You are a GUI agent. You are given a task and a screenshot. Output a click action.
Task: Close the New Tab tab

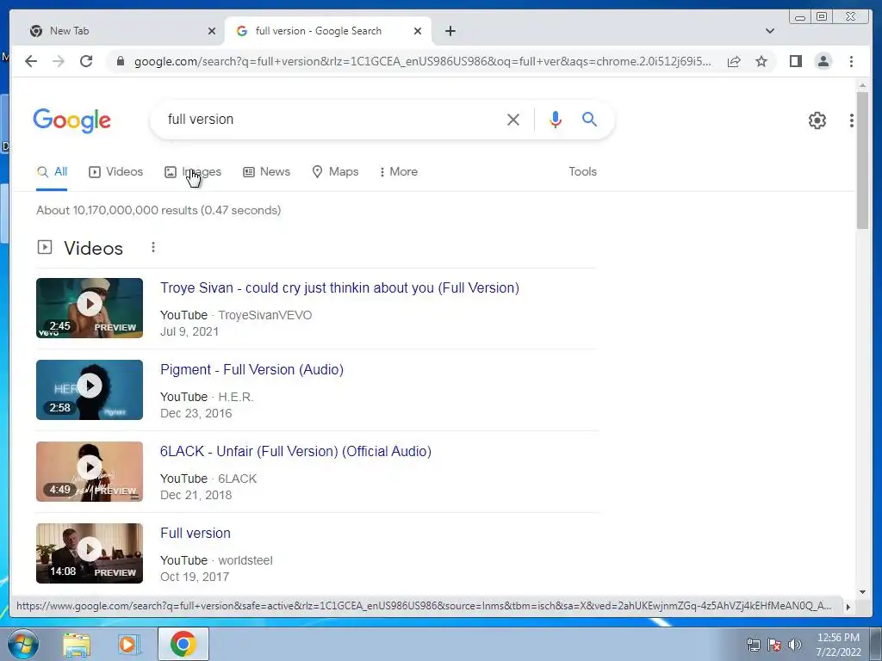[x=212, y=31]
